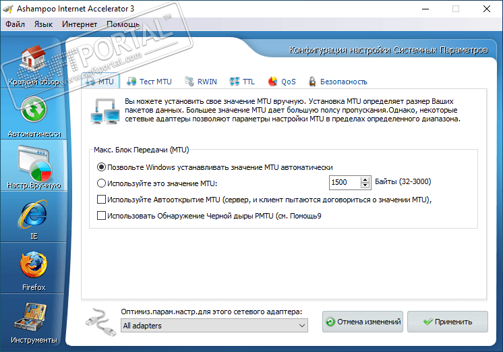Open the Инструменты toolbox icon
Image resolution: width=503 pixels, height=352 pixels.
[30, 317]
